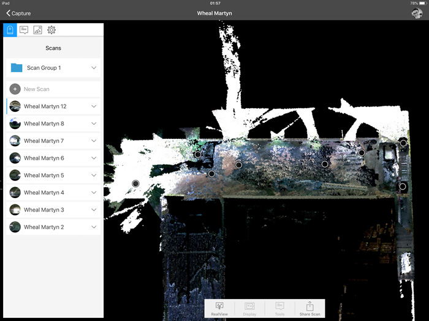Open the Tools menu

[x=279, y=308]
